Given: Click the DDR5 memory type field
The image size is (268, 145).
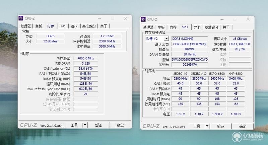Looking at the screenshot, I should [x=50, y=36].
